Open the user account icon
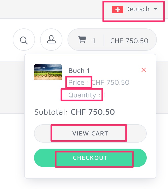The width and height of the screenshot is (168, 189). (51, 40)
